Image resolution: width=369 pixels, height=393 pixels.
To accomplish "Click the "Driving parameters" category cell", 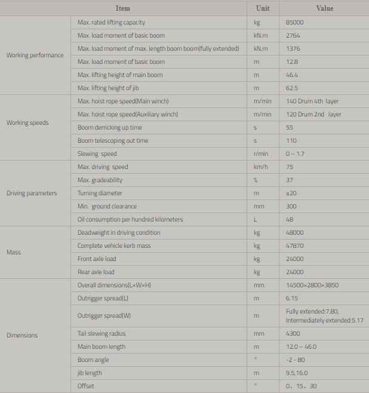I will 32,194.
